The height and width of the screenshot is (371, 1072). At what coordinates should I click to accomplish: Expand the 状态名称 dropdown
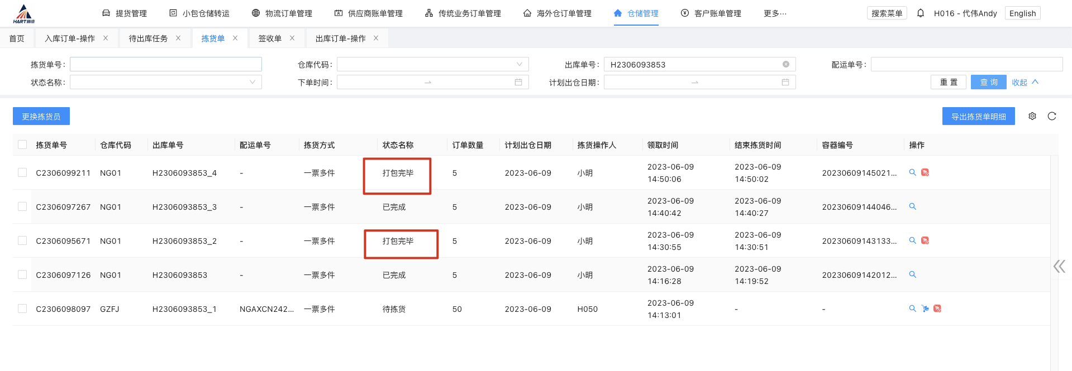pyautogui.click(x=165, y=83)
